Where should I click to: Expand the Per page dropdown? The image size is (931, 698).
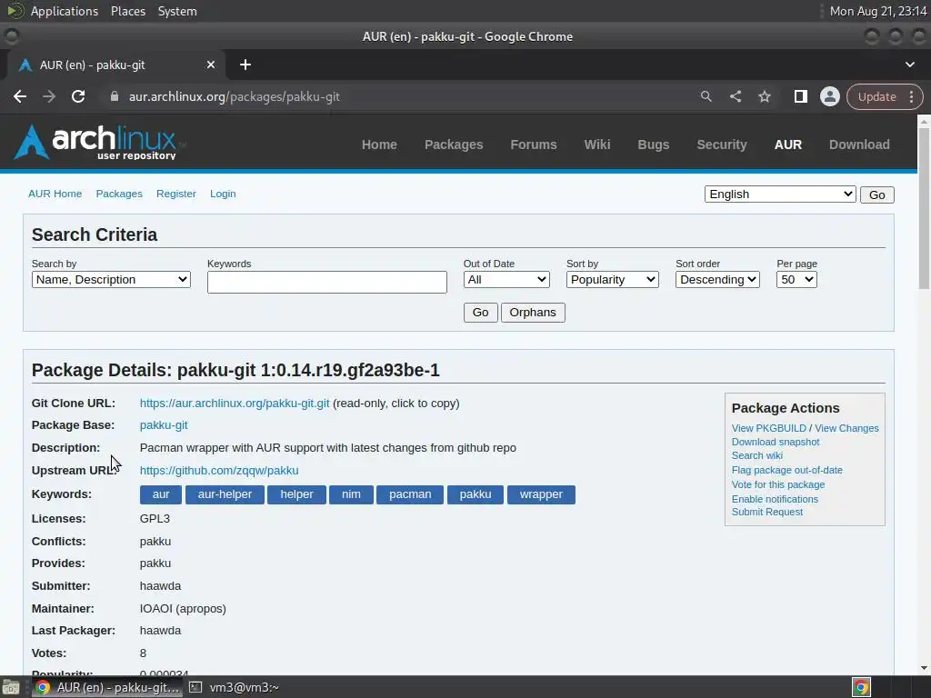point(796,280)
